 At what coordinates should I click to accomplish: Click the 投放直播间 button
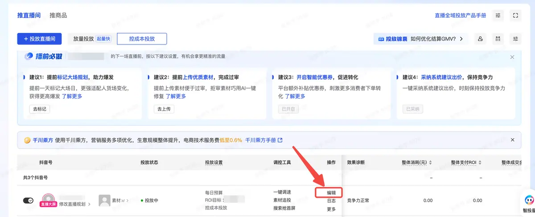click(x=39, y=39)
